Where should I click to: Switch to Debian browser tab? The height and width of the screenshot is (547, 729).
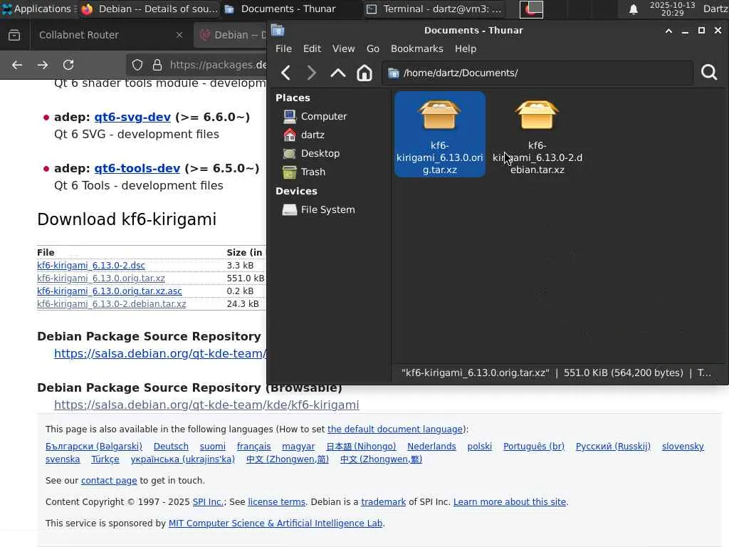231,35
